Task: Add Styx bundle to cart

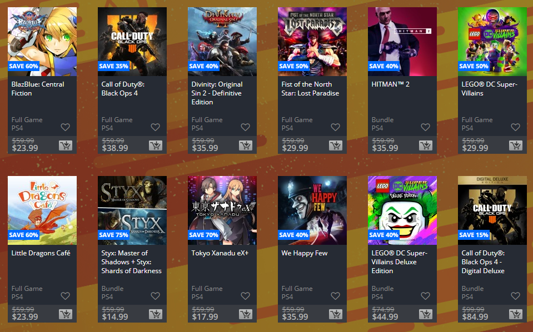Action: click(156, 314)
